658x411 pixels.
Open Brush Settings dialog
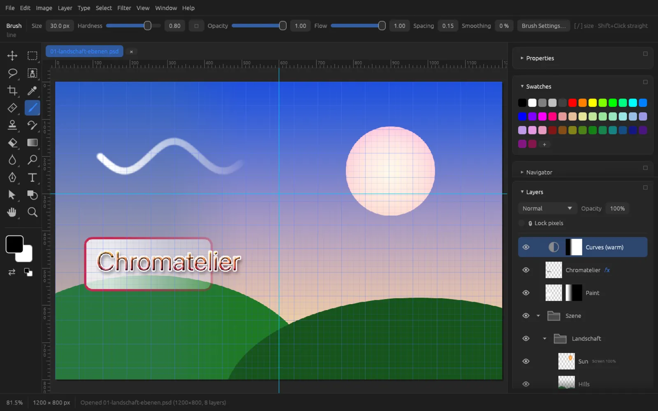pyautogui.click(x=544, y=26)
